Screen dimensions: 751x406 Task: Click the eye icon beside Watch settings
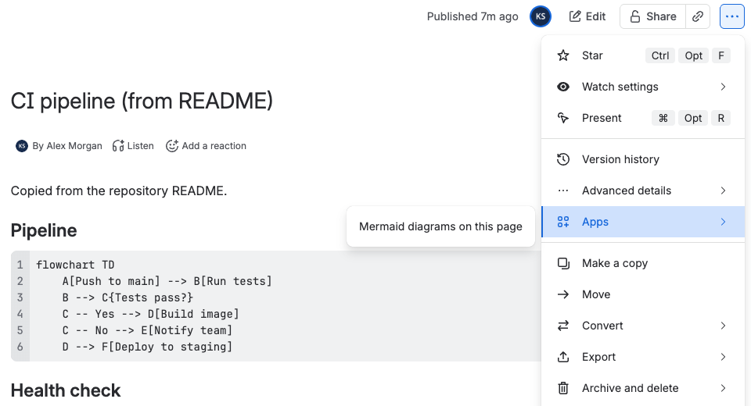(x=563, y=87)
